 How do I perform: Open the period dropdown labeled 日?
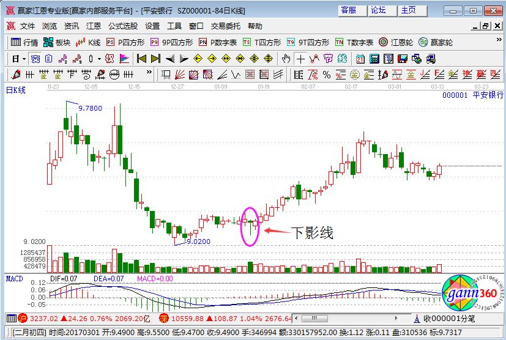pos(19,59)
